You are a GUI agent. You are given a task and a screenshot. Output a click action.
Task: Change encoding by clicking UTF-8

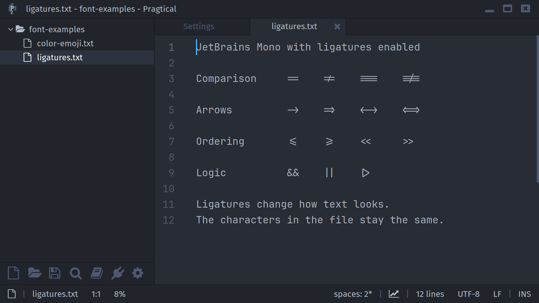[x=469, y=294]
